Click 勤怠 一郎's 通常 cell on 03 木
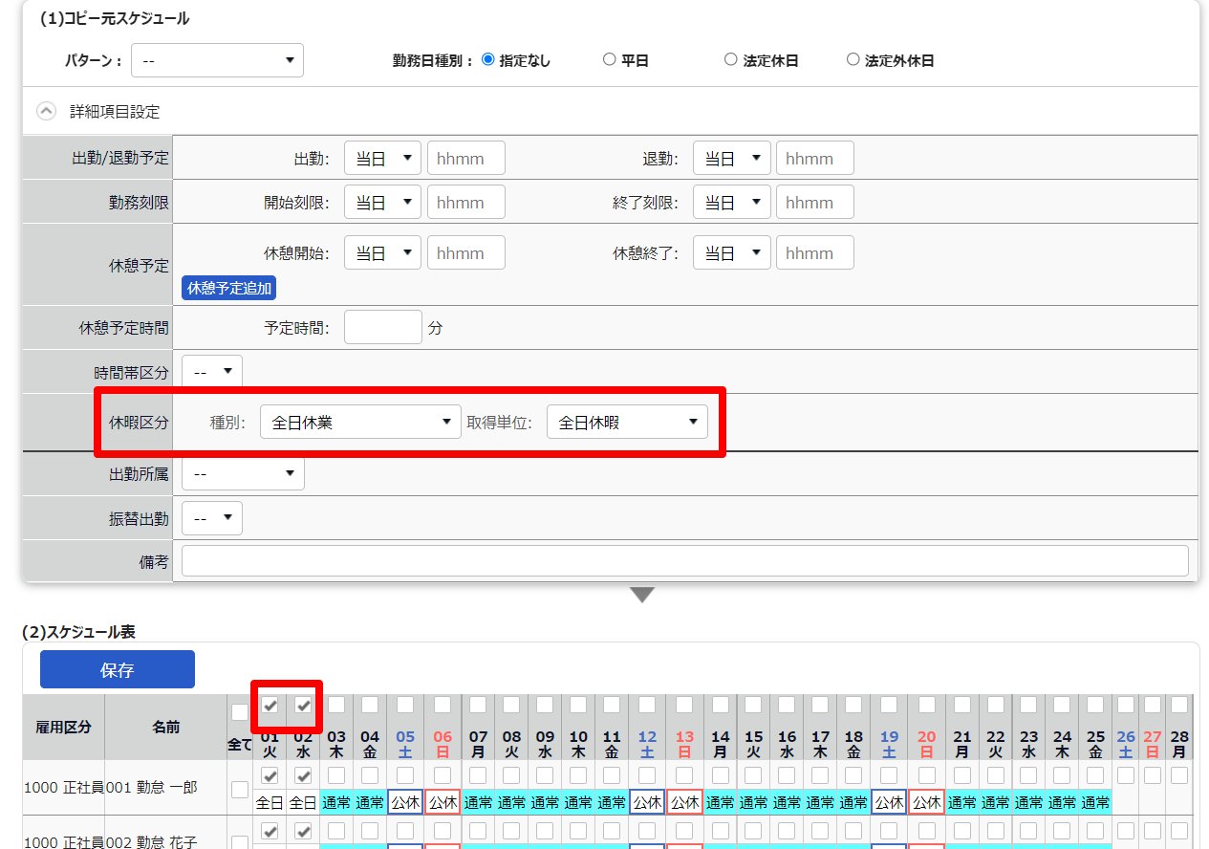1209x849 pixels. click(336, 802)
